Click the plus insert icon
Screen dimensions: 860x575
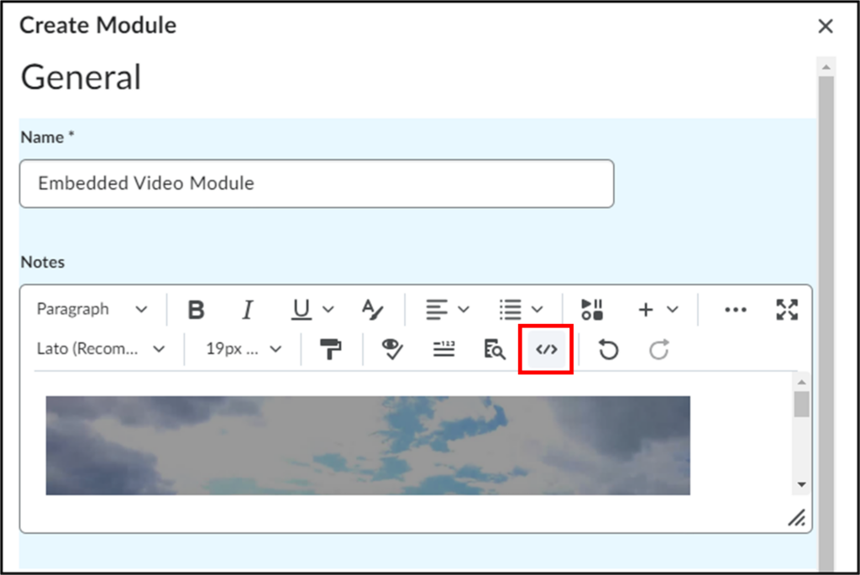[646, 310]
